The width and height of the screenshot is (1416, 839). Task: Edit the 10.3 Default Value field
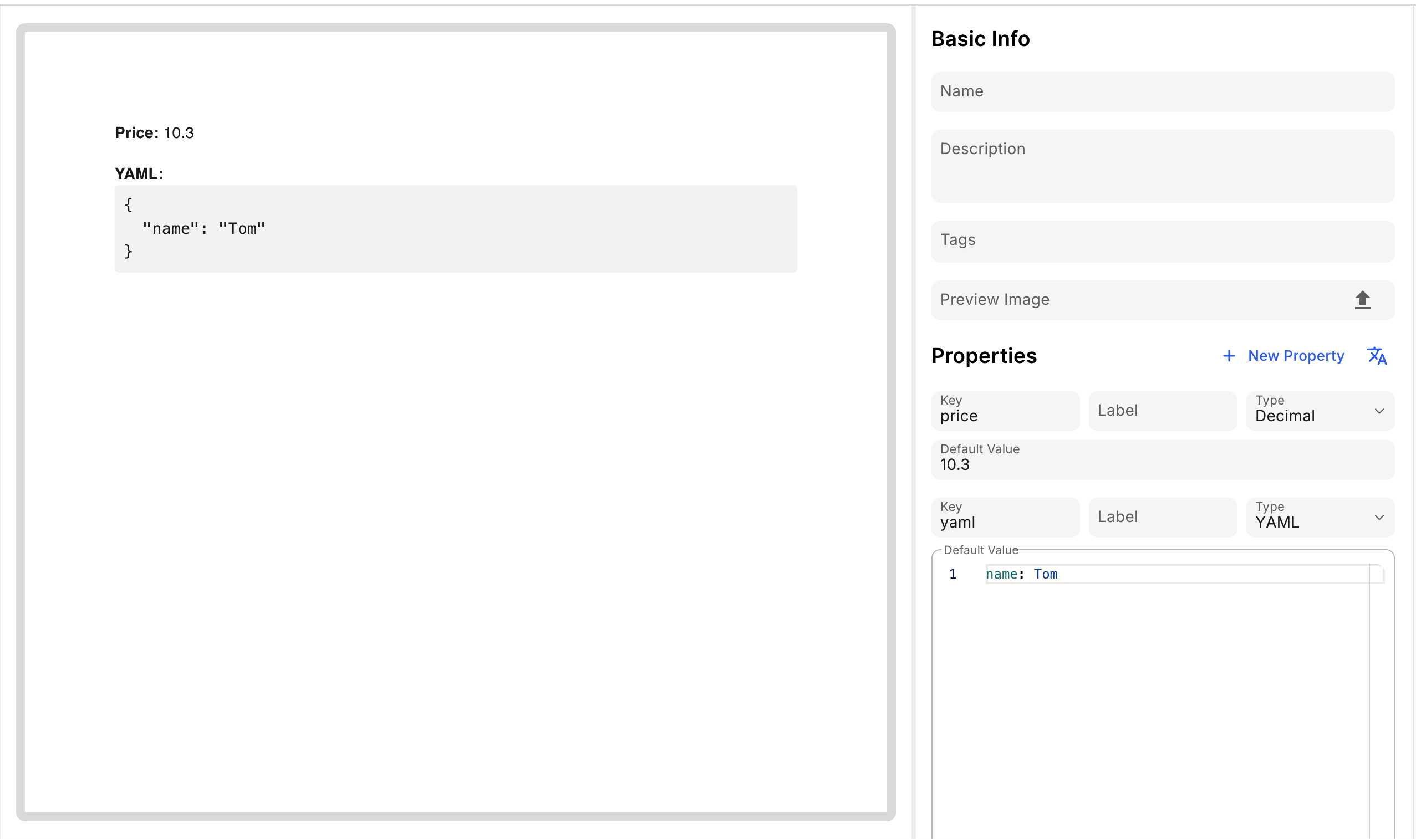click(1162, 464)
